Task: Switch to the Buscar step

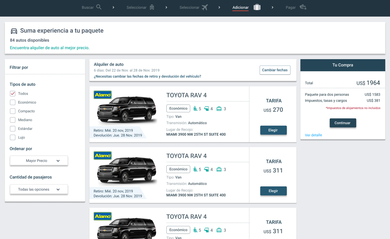Action: (88, 7)
